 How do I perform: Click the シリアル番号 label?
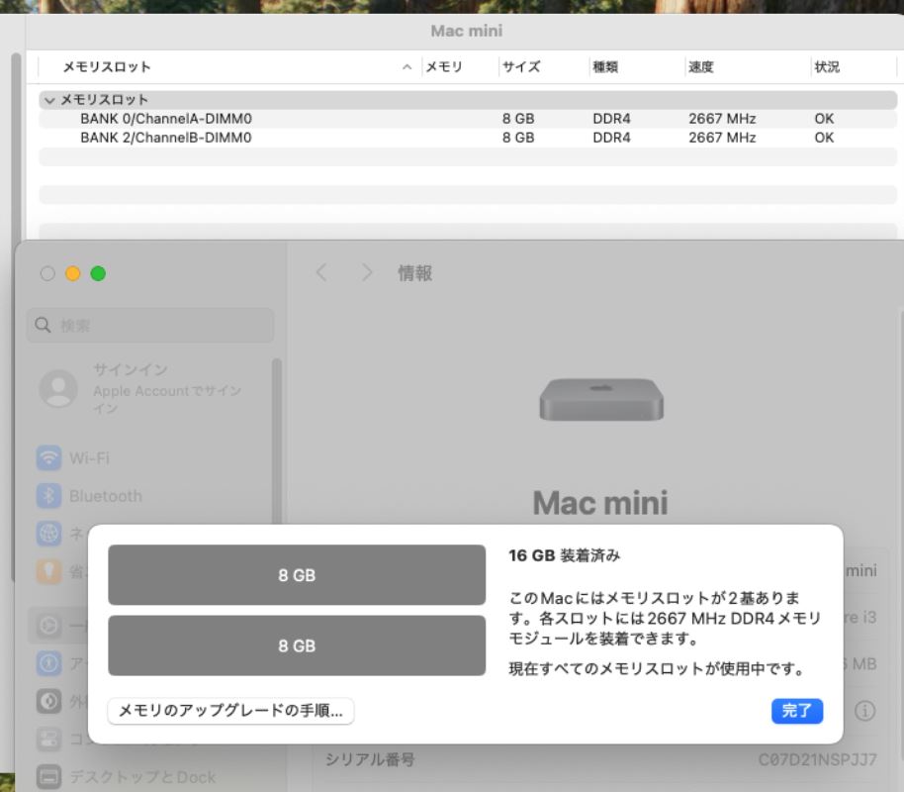pyautogui.click(x=370, y=759)
